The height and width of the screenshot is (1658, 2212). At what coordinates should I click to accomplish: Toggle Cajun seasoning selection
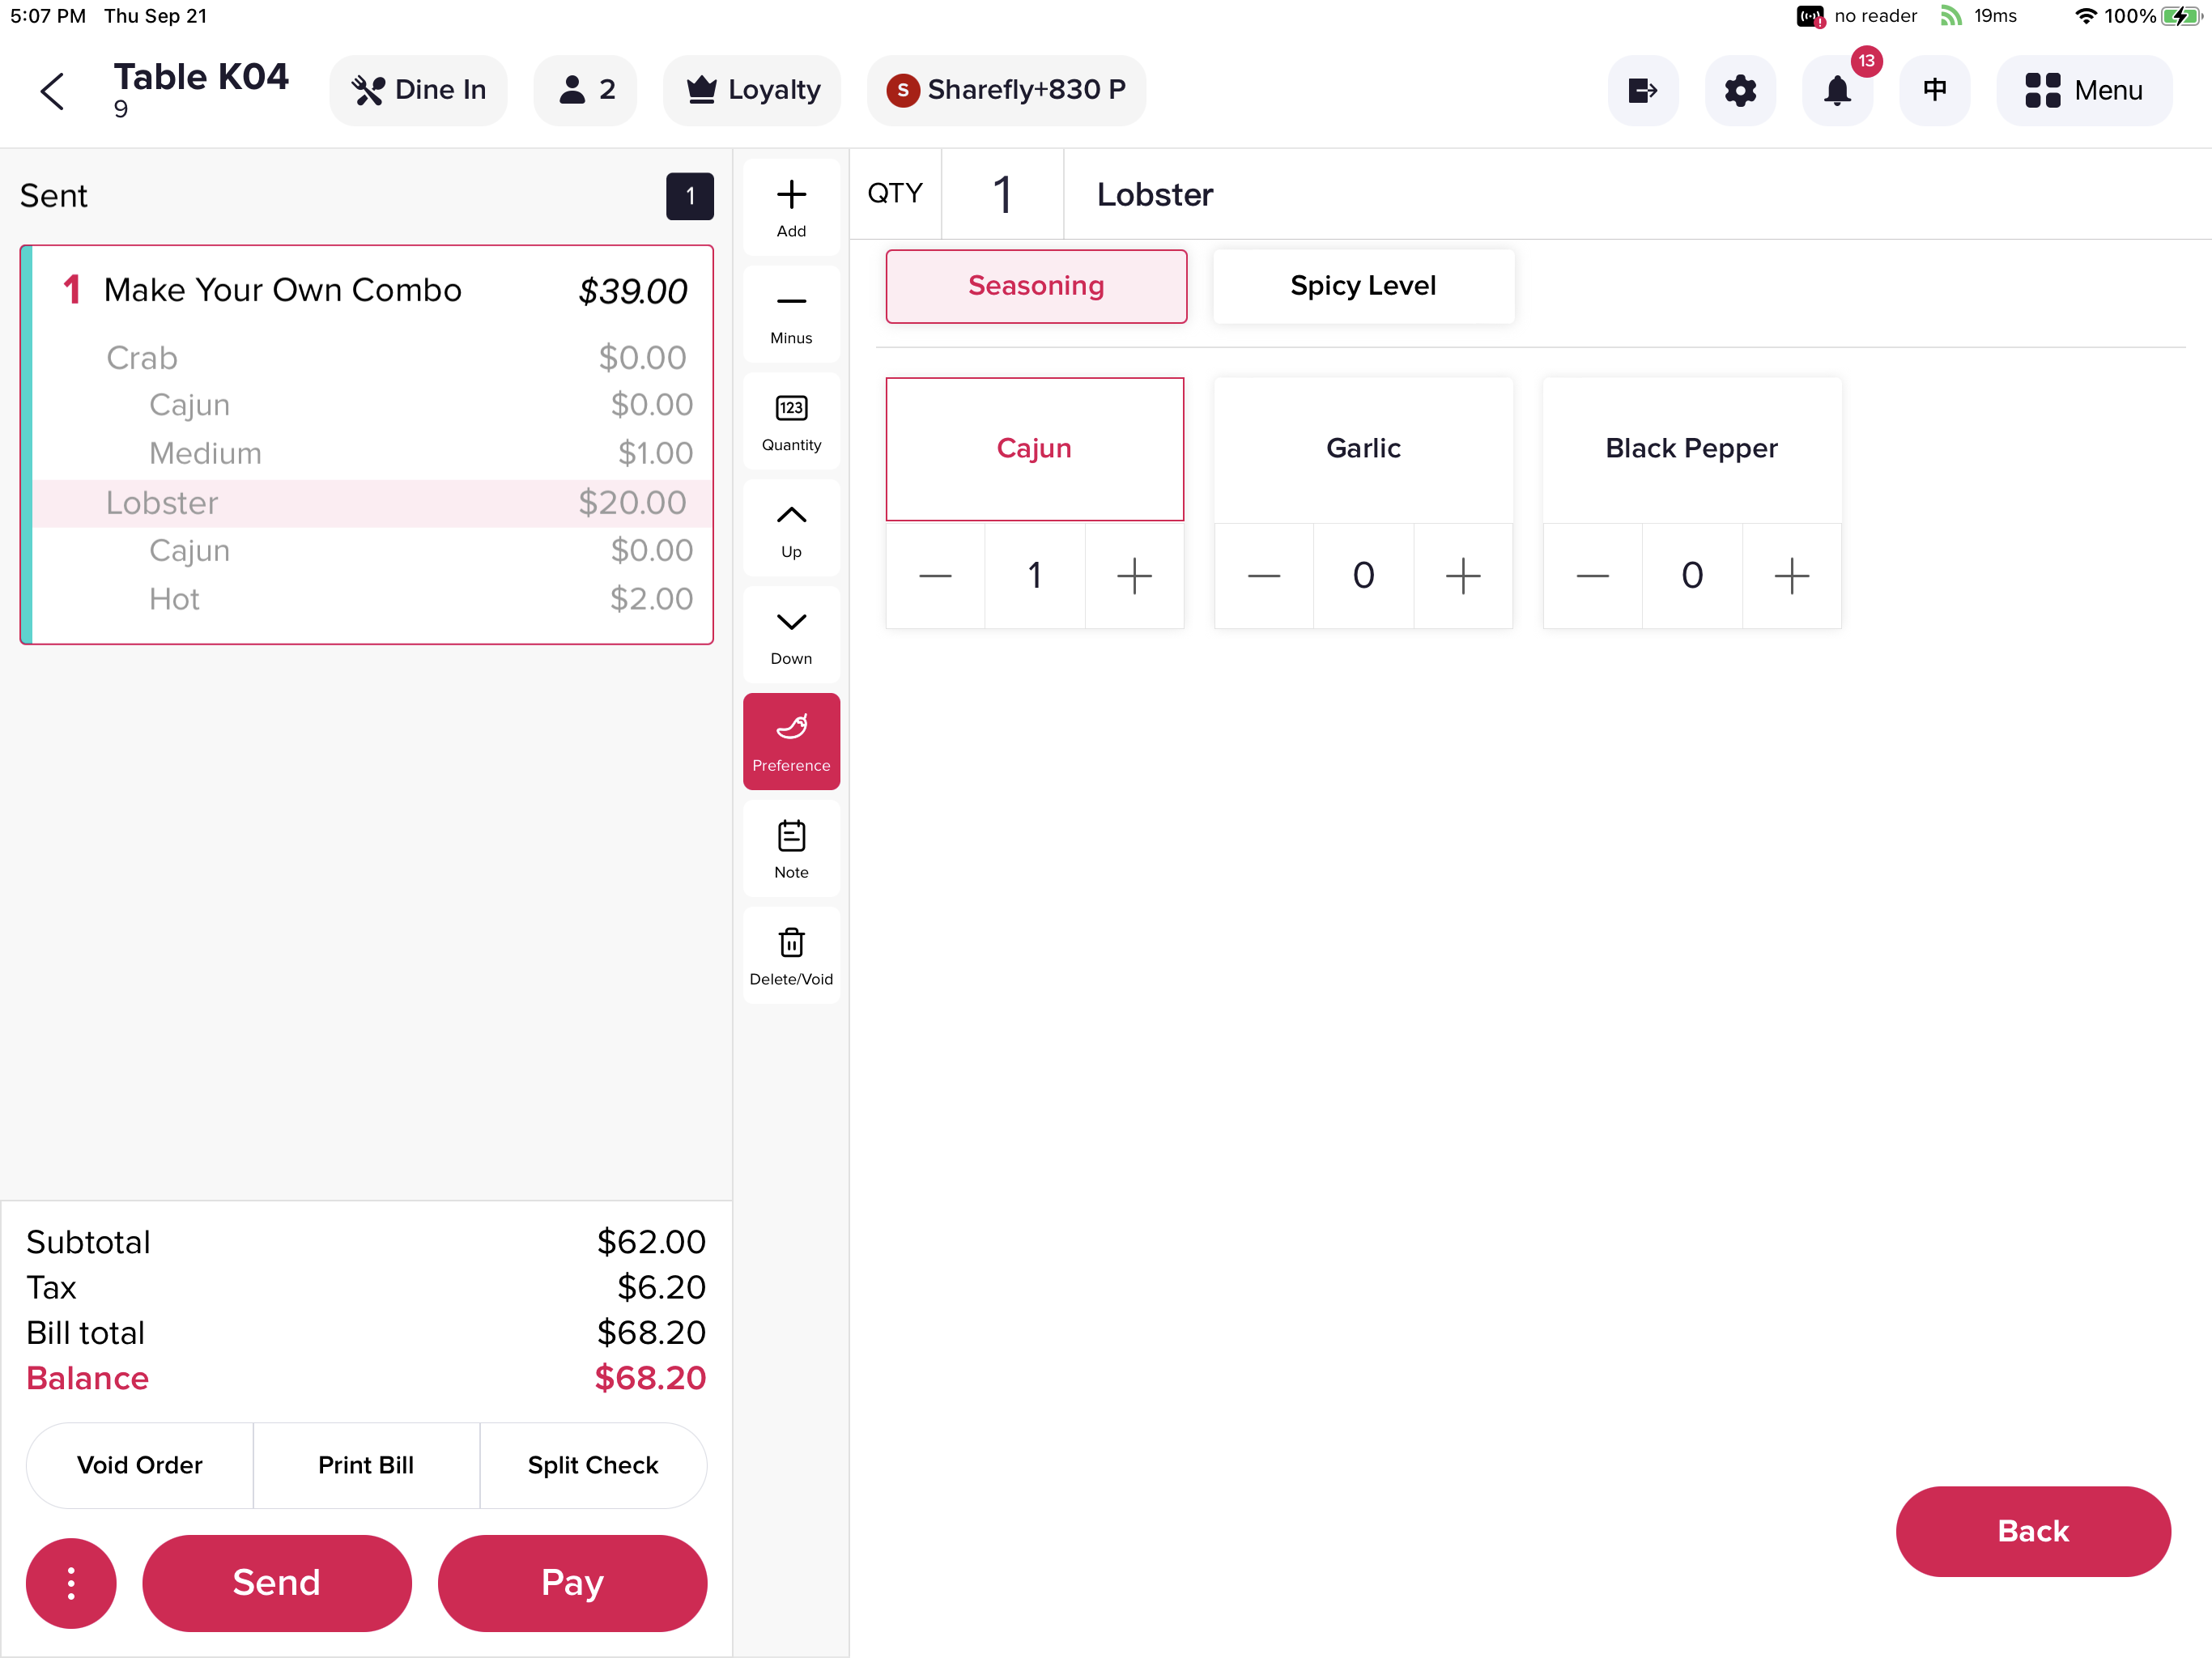pos(1035,448)
